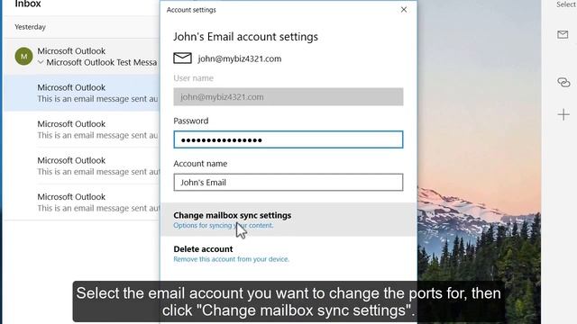Click Options for syncing your content link

click(x=223, y=225)
